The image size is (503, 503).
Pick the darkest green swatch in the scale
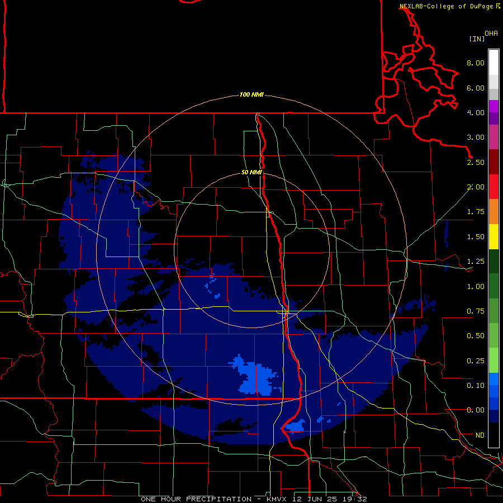(493, 261)
